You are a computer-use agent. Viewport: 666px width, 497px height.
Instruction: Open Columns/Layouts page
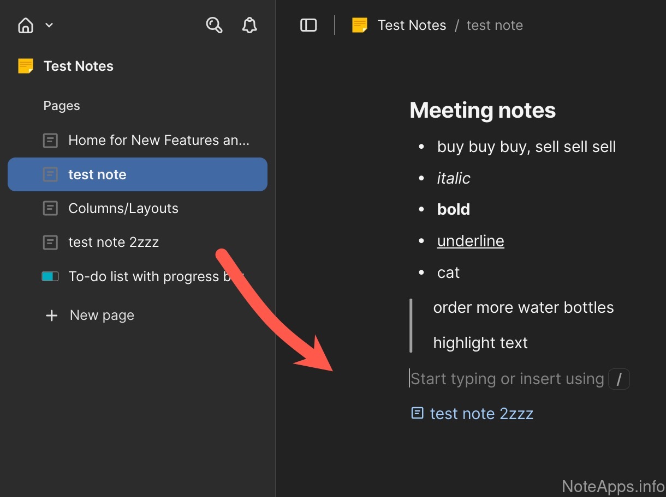(x=123, y=208)
